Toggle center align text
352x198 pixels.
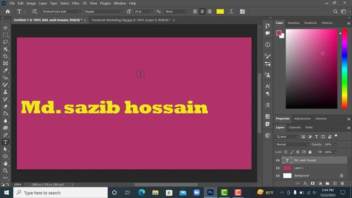pos(202,12)
